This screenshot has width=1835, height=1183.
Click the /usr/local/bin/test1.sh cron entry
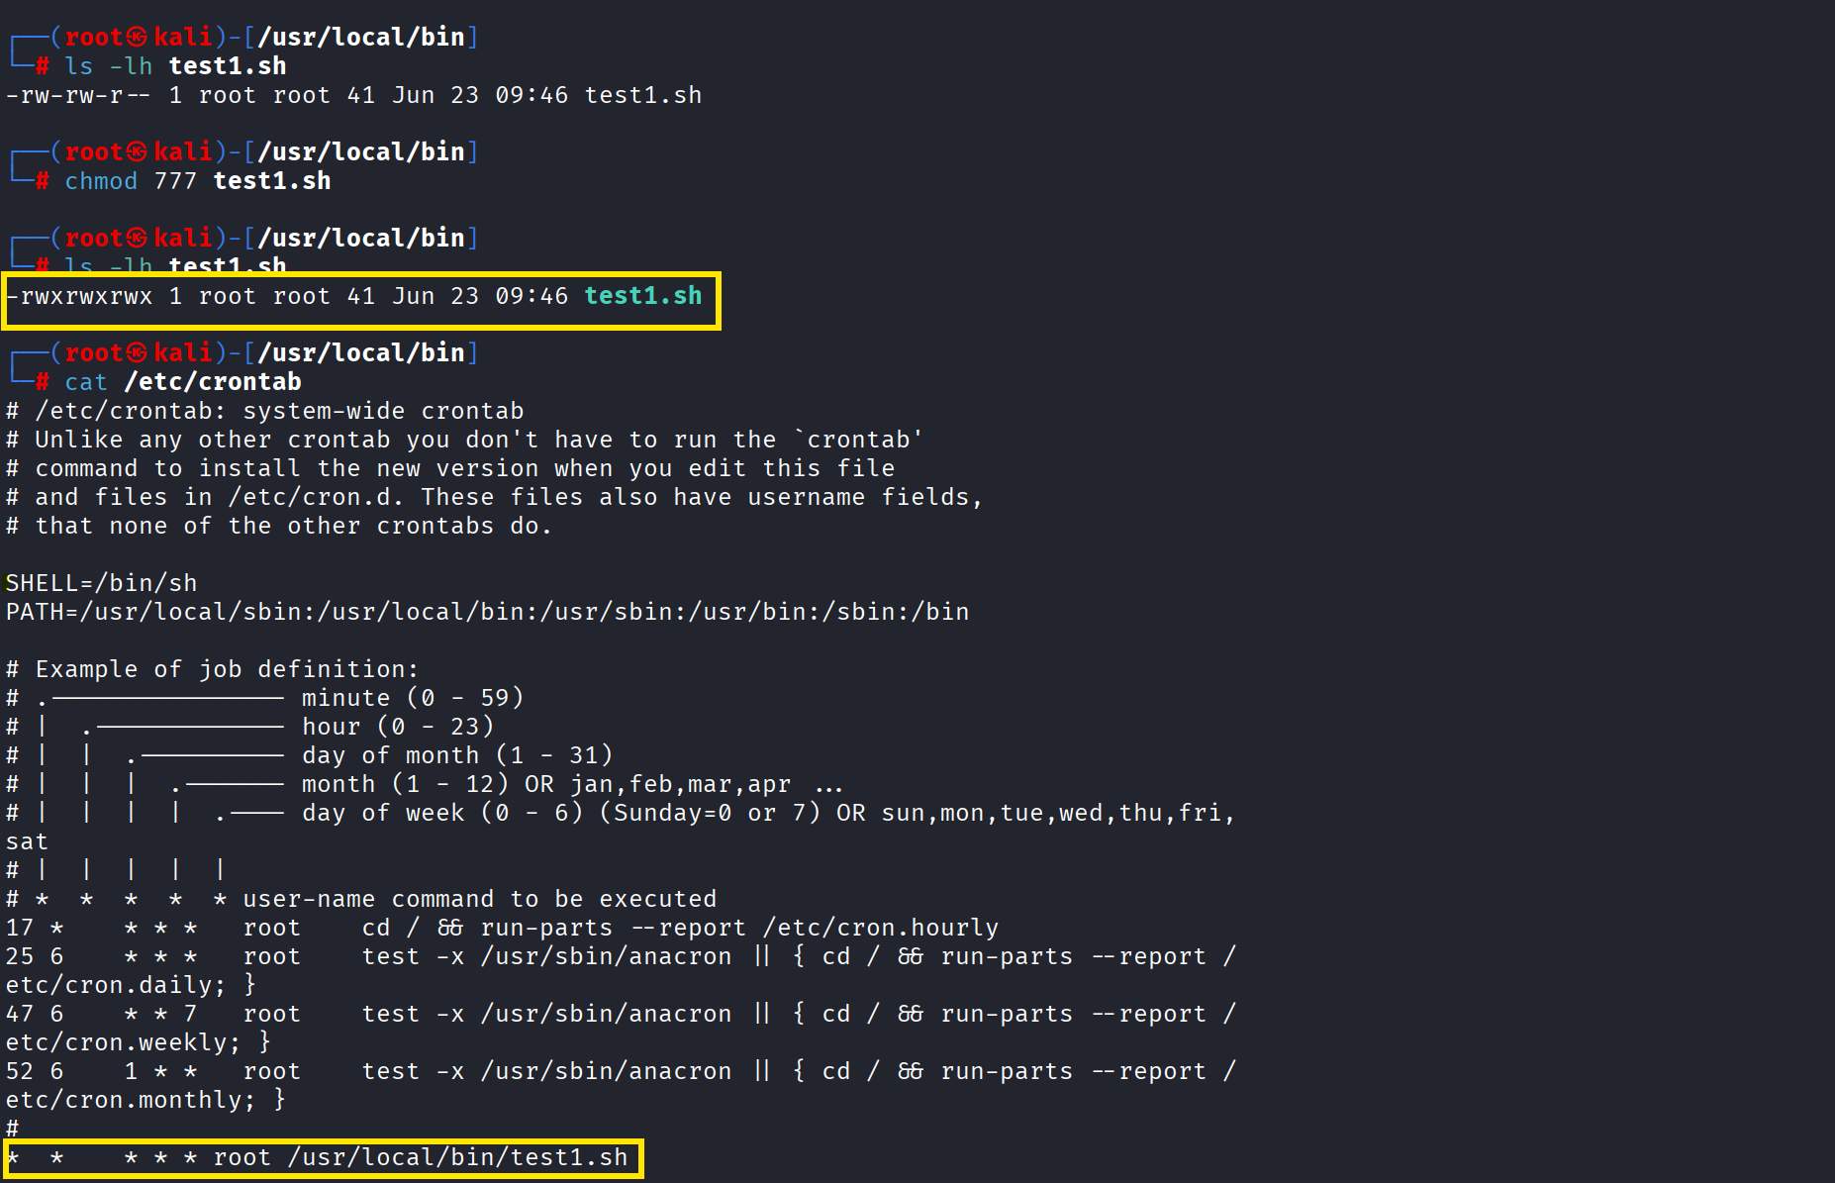pyautogui.click(x=458, y=1157)
